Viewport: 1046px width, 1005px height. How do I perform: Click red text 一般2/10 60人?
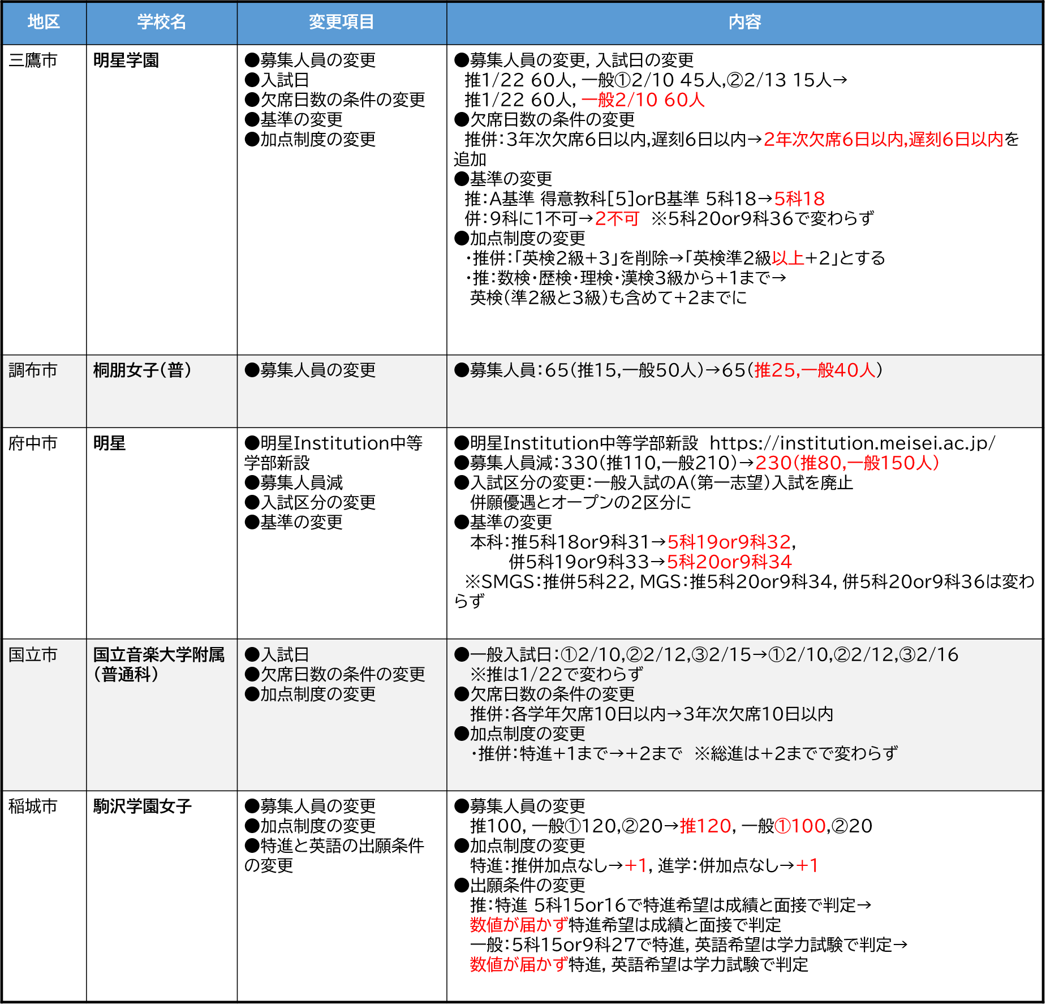click(x=643, y=100)
